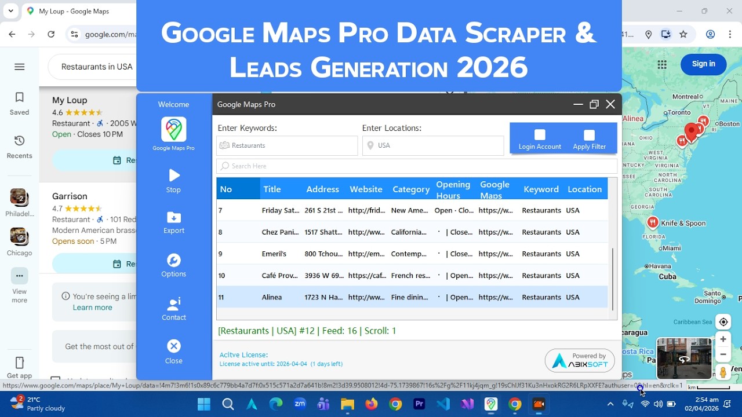Screen dimensions: 742x417
Task: Open the Chrome tab search dropdown
Action: [x=10, y=11]
